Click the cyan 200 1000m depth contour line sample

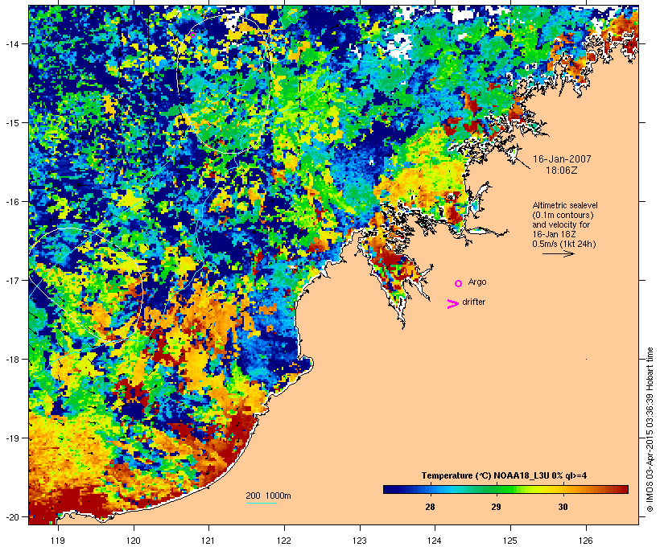pyautogui.click(x=262, y=503)
